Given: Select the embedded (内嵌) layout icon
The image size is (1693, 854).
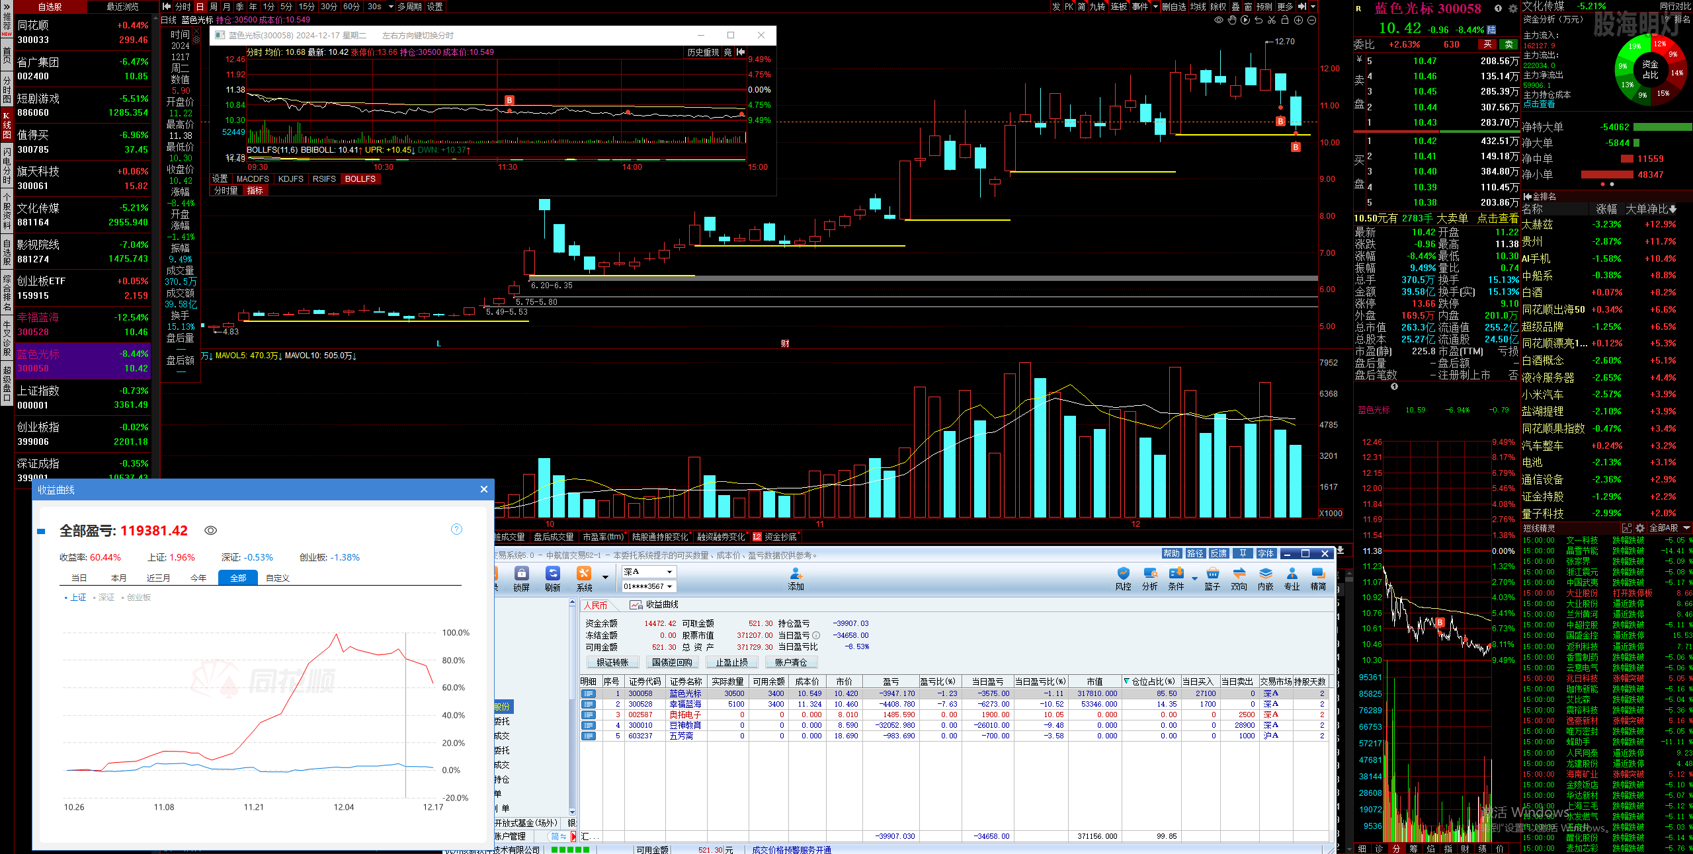Looking at the screenshot, I should point(1265,578).
